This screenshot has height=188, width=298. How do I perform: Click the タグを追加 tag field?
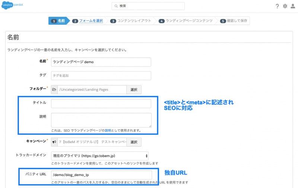[x=101, y=76]
